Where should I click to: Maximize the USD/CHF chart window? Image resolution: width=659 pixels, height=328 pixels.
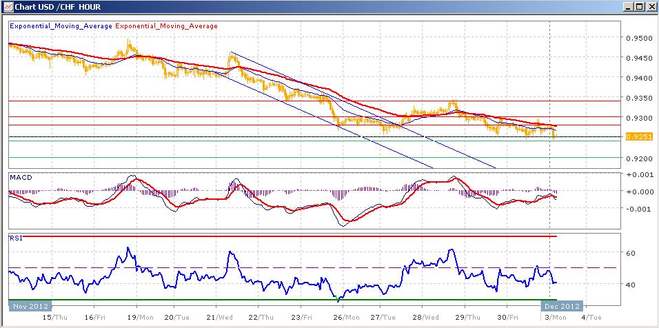click(638, 7)
